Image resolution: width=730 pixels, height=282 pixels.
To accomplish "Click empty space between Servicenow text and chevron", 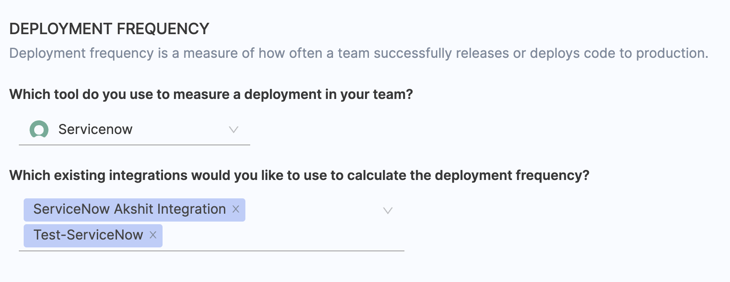I will [180, 130].
